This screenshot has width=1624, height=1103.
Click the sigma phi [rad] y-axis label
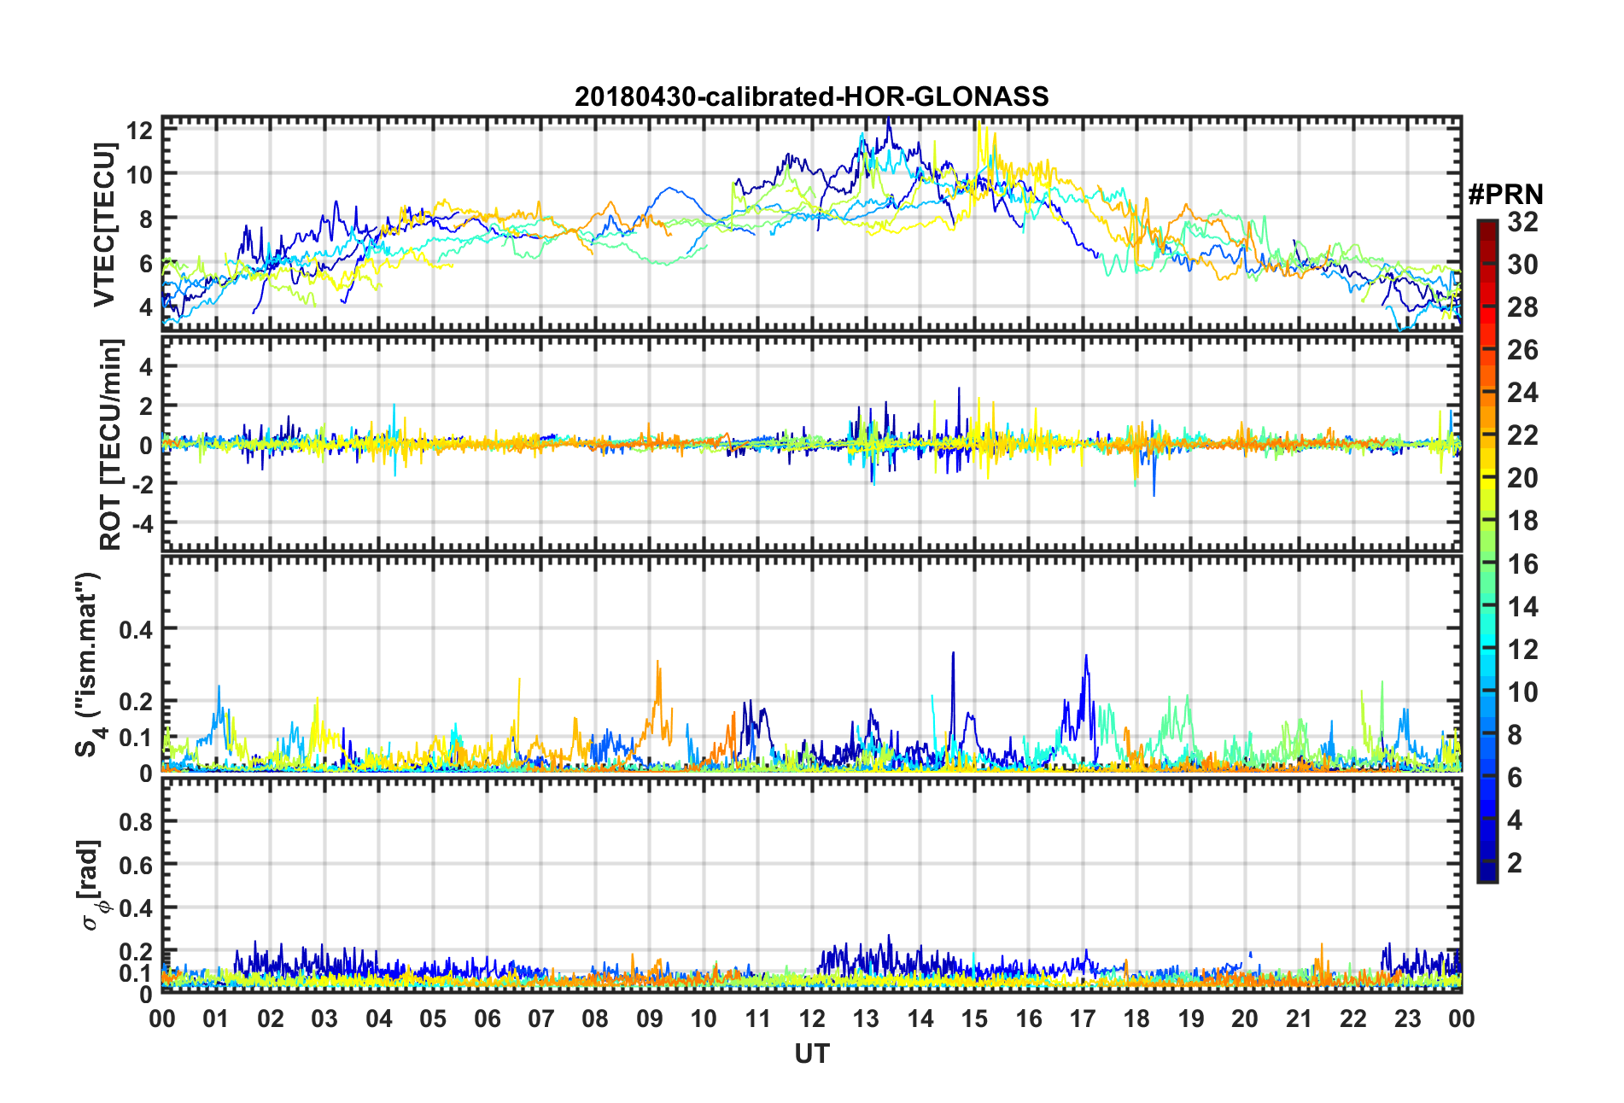tap(92, 884)
